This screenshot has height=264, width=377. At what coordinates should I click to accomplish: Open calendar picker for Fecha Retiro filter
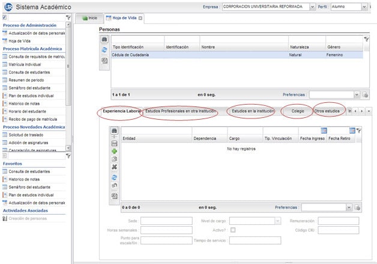pyautogui.click(x=352, y=130)
